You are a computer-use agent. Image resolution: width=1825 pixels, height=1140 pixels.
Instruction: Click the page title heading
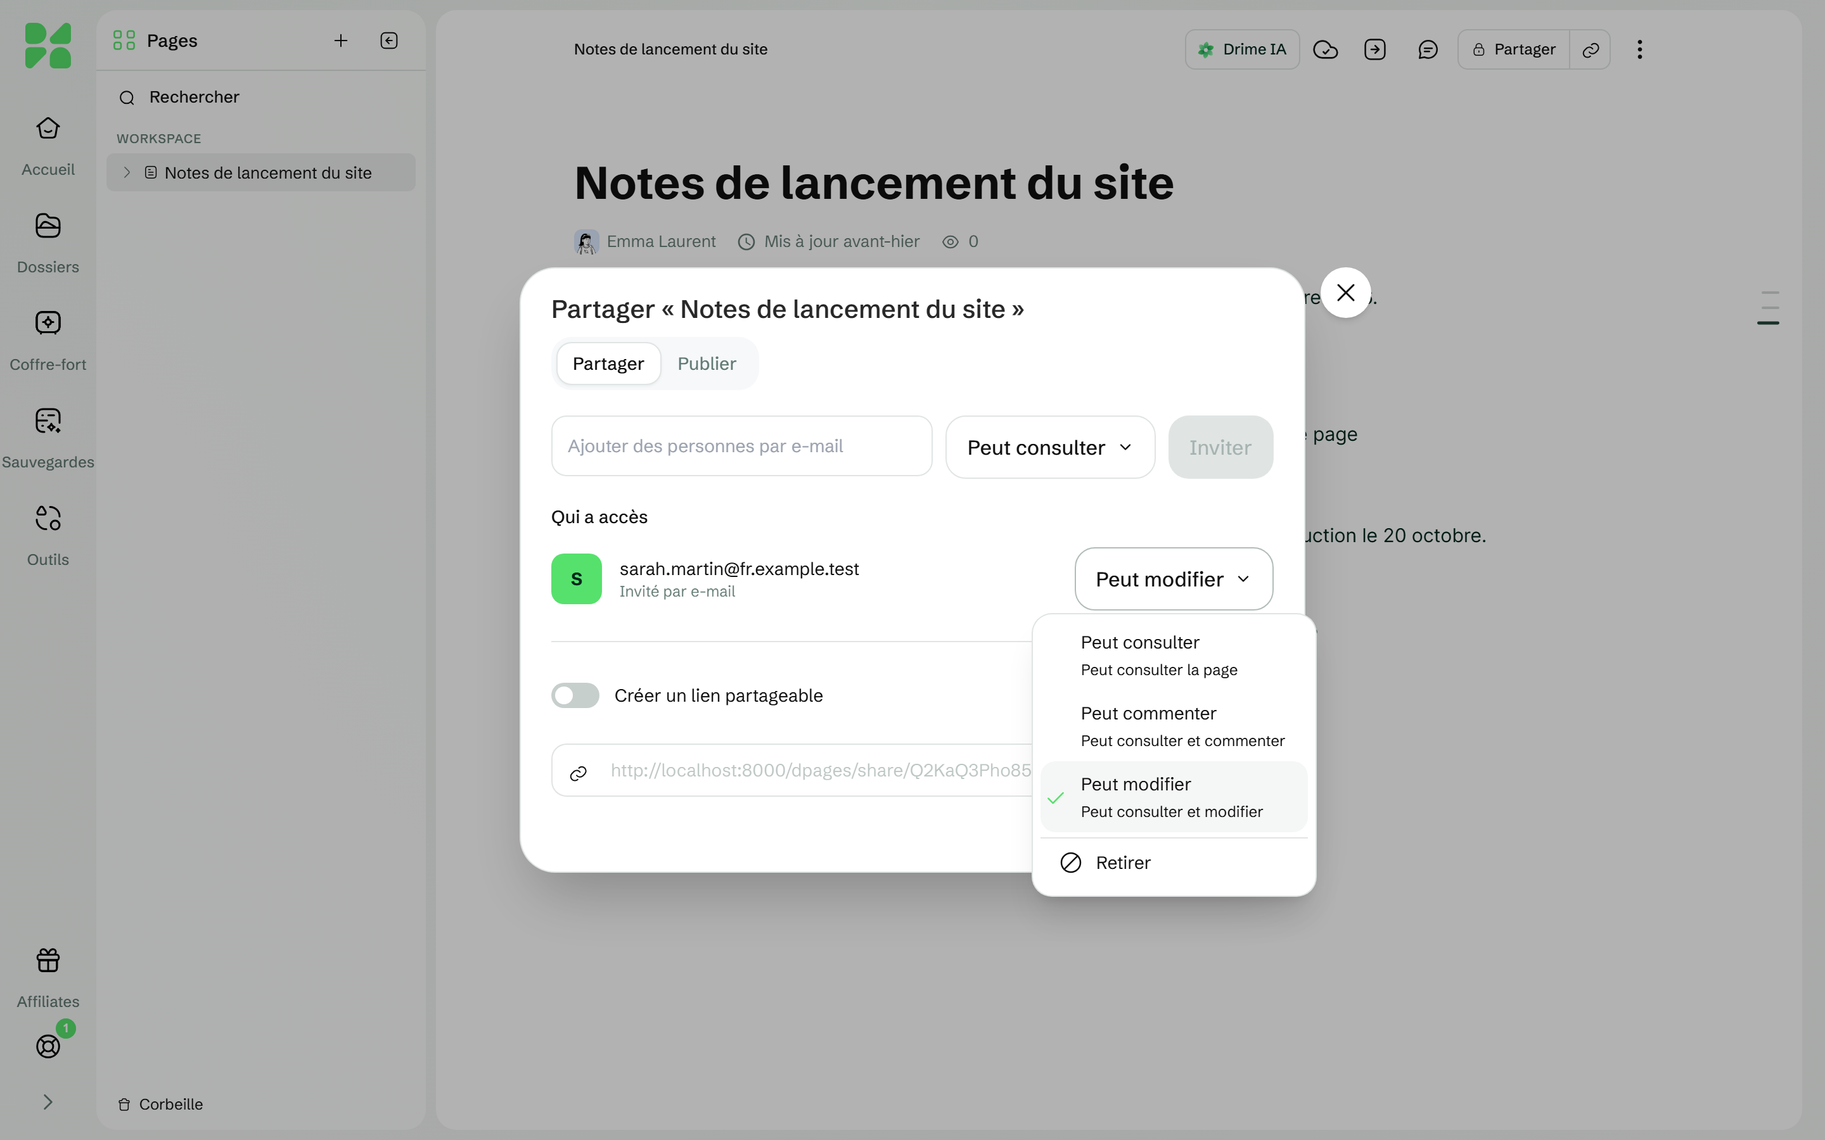tap(873, 182)
